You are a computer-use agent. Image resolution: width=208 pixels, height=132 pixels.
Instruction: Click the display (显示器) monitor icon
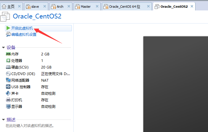click(x=8, y=106)
